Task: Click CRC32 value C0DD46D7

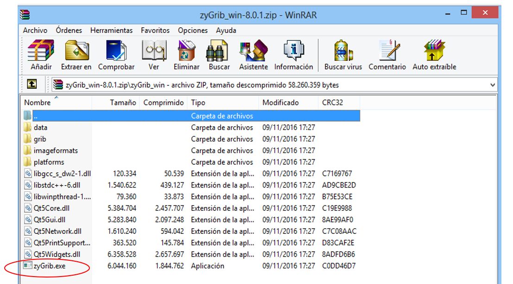Action: [339, 265]
